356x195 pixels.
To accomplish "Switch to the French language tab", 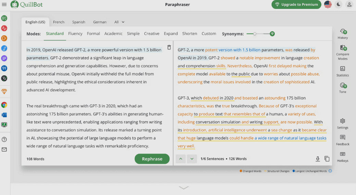I will pos(59,22).
